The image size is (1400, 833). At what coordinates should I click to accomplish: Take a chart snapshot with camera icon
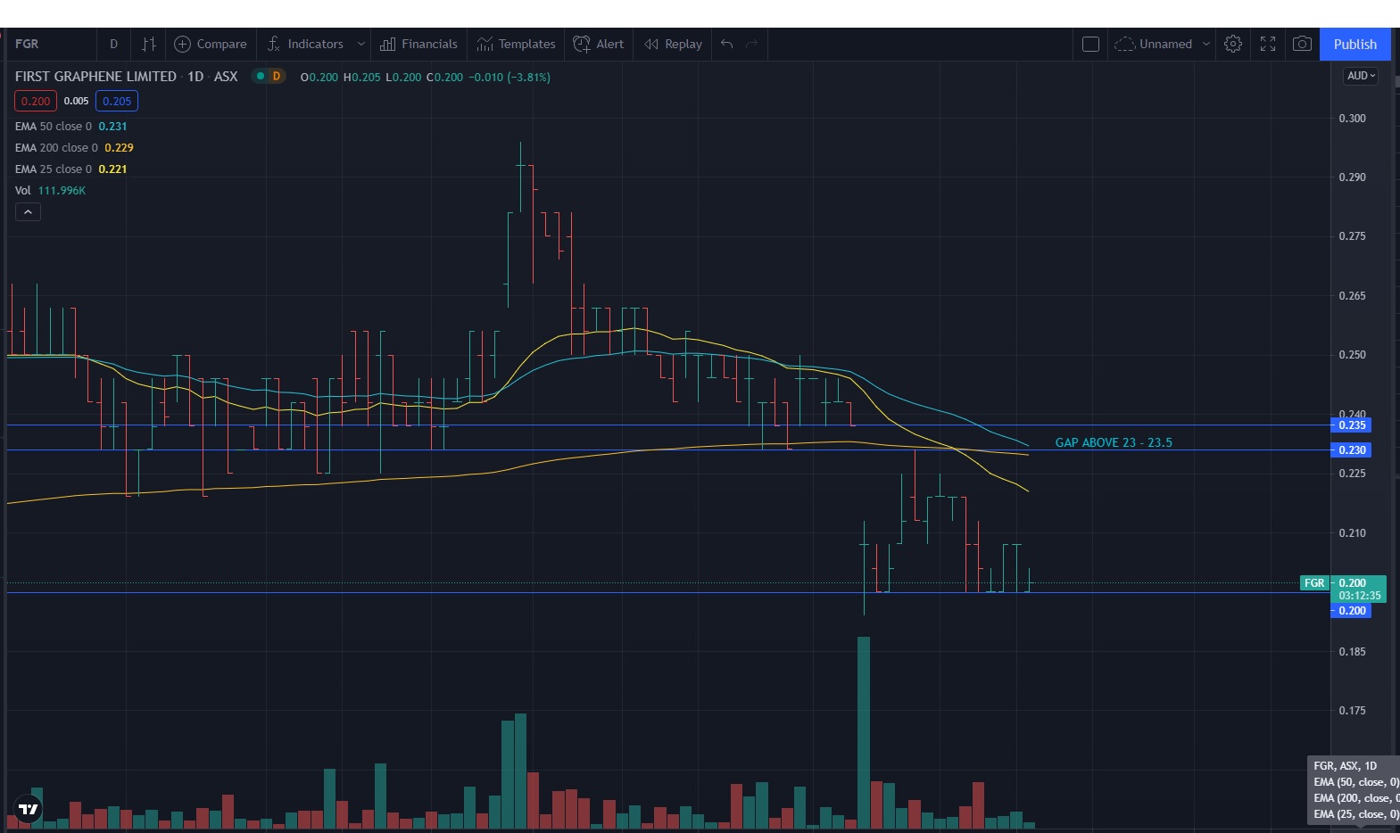[1302, 44]
